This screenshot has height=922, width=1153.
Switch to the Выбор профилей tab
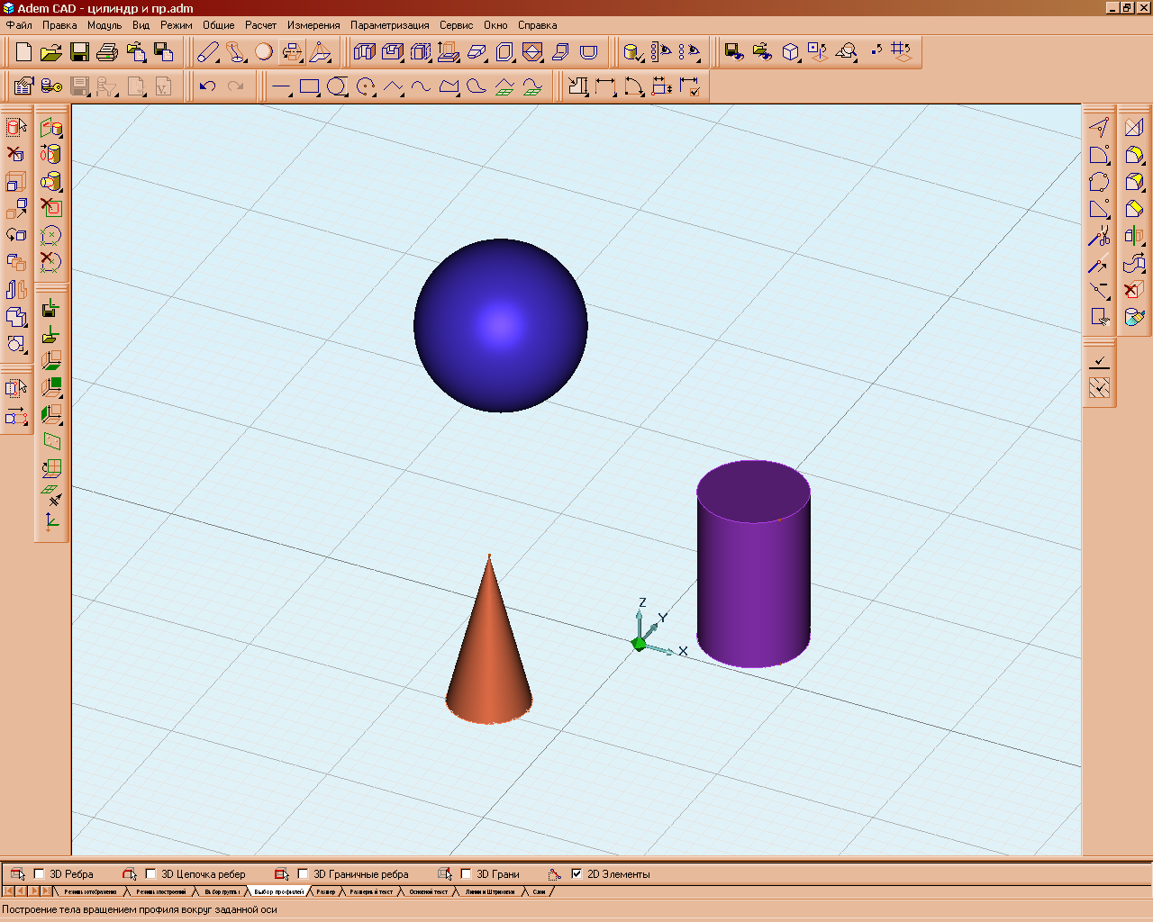coord(279,891)
